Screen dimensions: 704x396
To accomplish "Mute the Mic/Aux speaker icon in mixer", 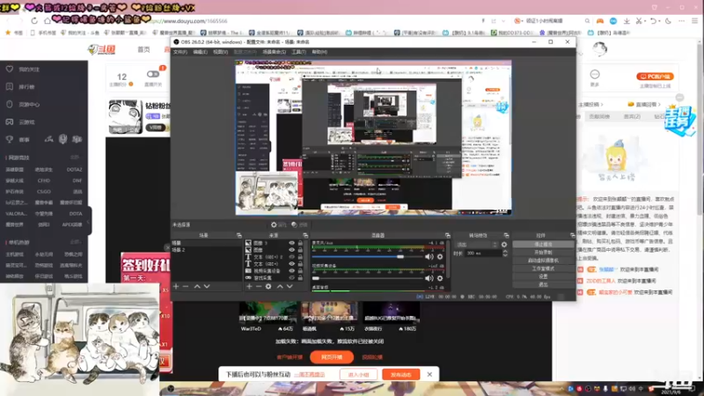I will (429, 257).
